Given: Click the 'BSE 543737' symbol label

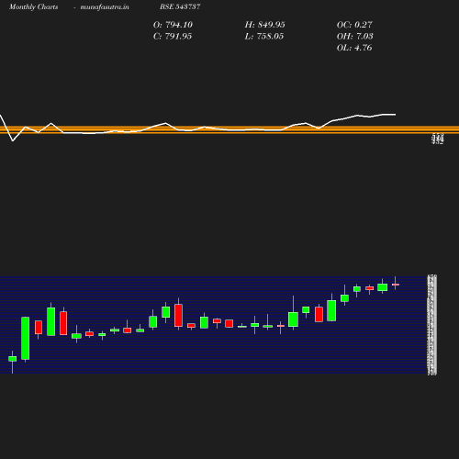Looking at the screenshot, I should pos(180,6).
